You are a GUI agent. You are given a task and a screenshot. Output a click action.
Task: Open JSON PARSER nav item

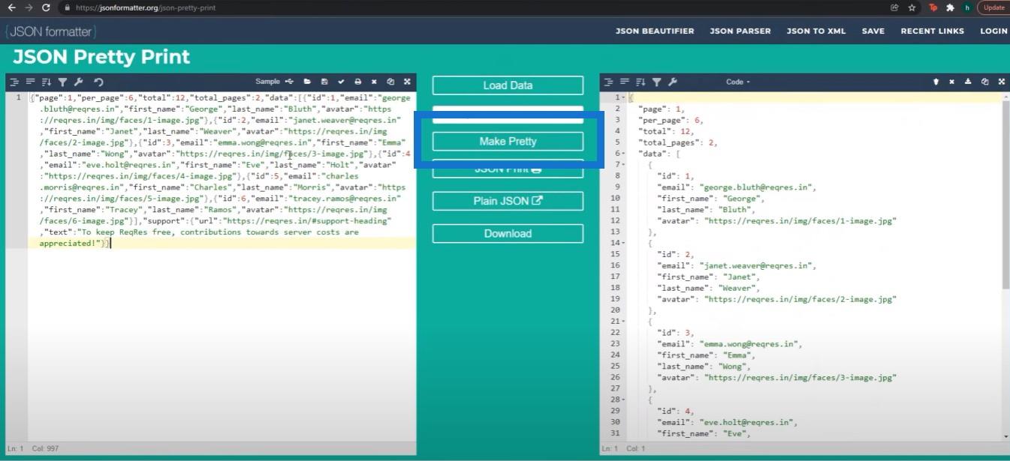click(x=740, y=31)
